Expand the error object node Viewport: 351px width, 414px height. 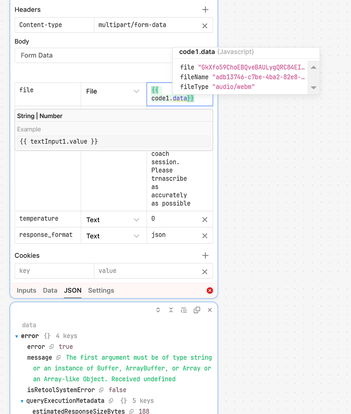16,335
